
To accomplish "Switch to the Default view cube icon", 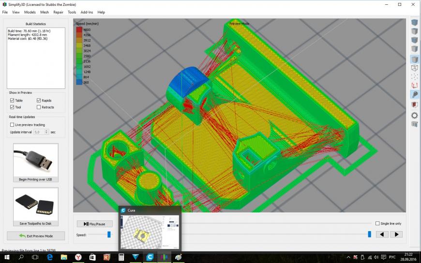I will tap(415, 23).
